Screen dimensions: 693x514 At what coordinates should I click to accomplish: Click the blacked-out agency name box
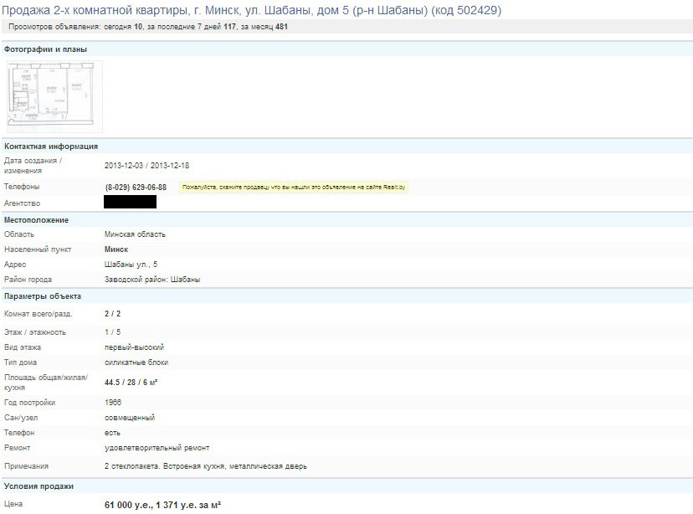point(130,202)
